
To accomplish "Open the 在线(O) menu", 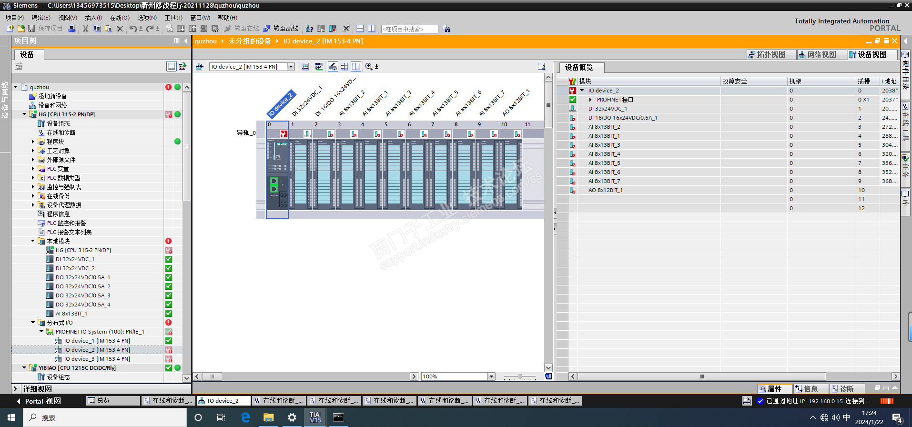I will click(119, 18).
